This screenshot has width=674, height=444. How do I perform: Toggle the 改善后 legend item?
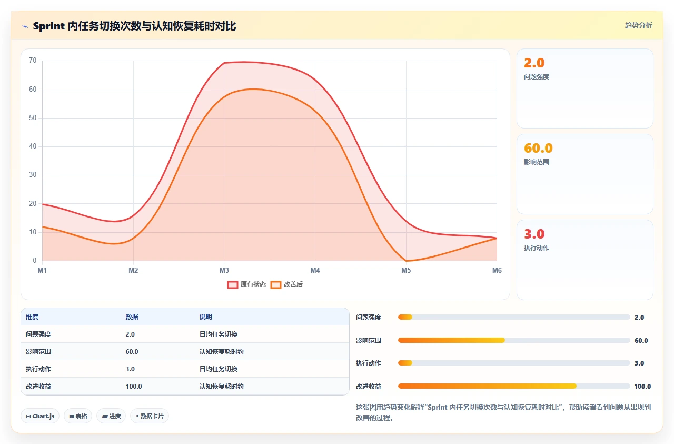[287, 284]
